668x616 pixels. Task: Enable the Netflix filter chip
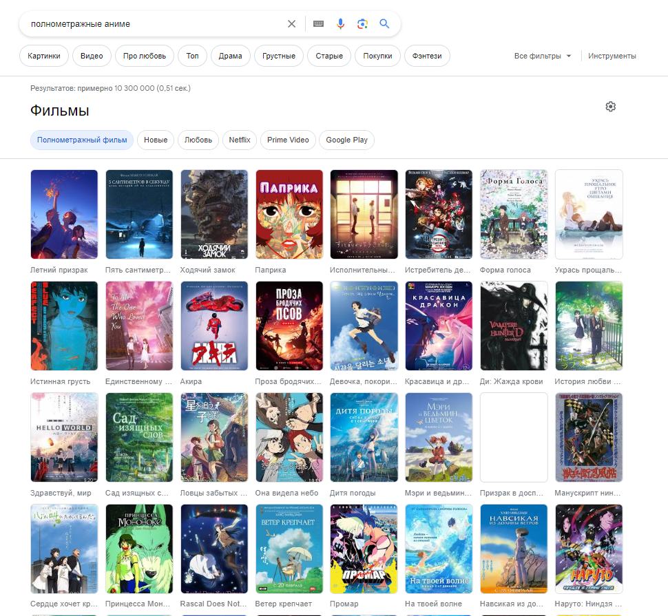tap(240, 140)
